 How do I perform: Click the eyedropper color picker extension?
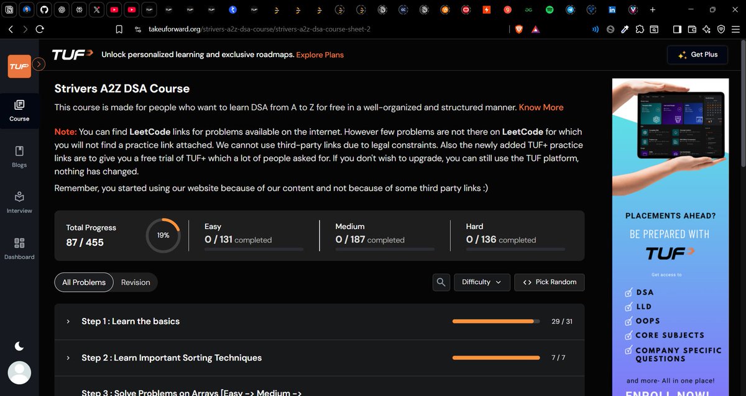(x=625, y=29)
